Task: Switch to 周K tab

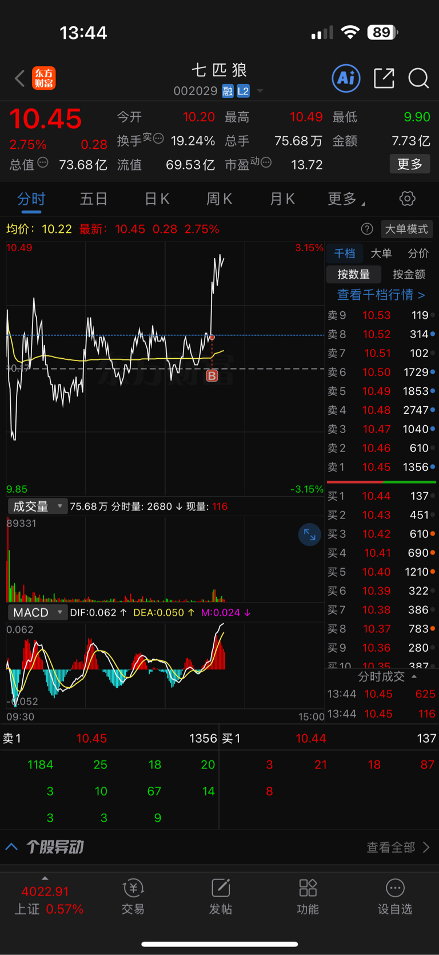Action: pos(219,199)
